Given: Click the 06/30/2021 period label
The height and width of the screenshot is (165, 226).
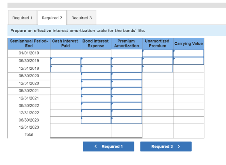Looking at the screenshot, I should click(29, 91).
